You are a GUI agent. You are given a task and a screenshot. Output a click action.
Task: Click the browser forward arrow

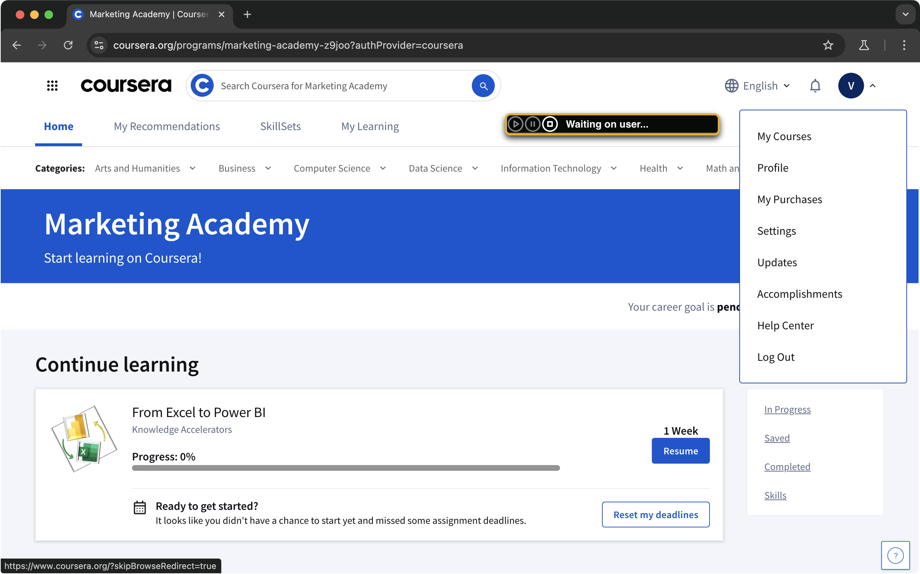point(42,45)
